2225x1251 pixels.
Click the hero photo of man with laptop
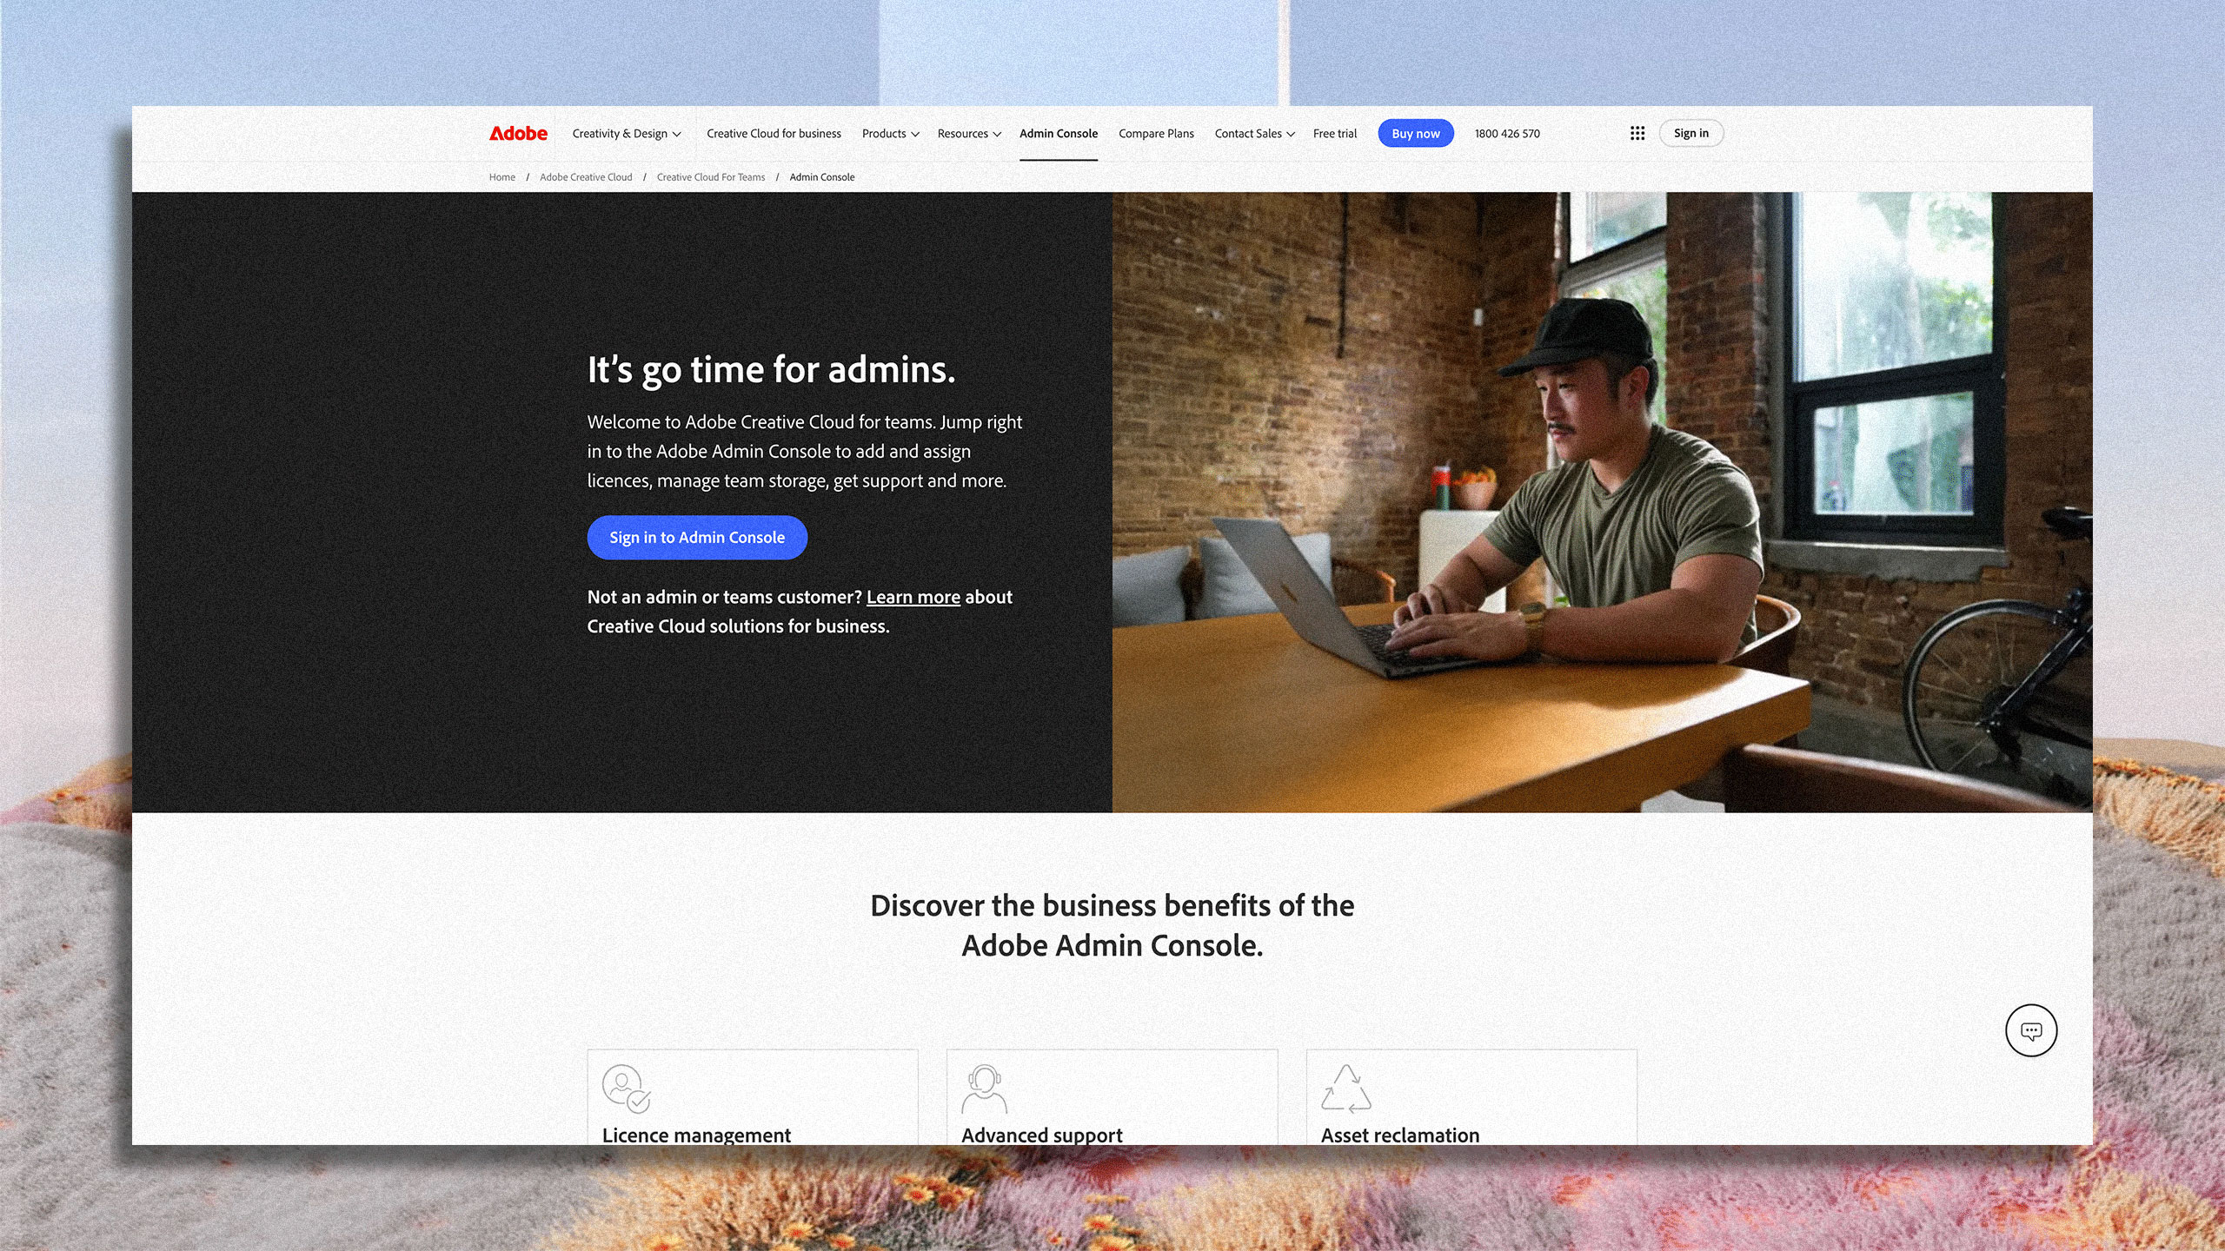(x=1602, y=502)
